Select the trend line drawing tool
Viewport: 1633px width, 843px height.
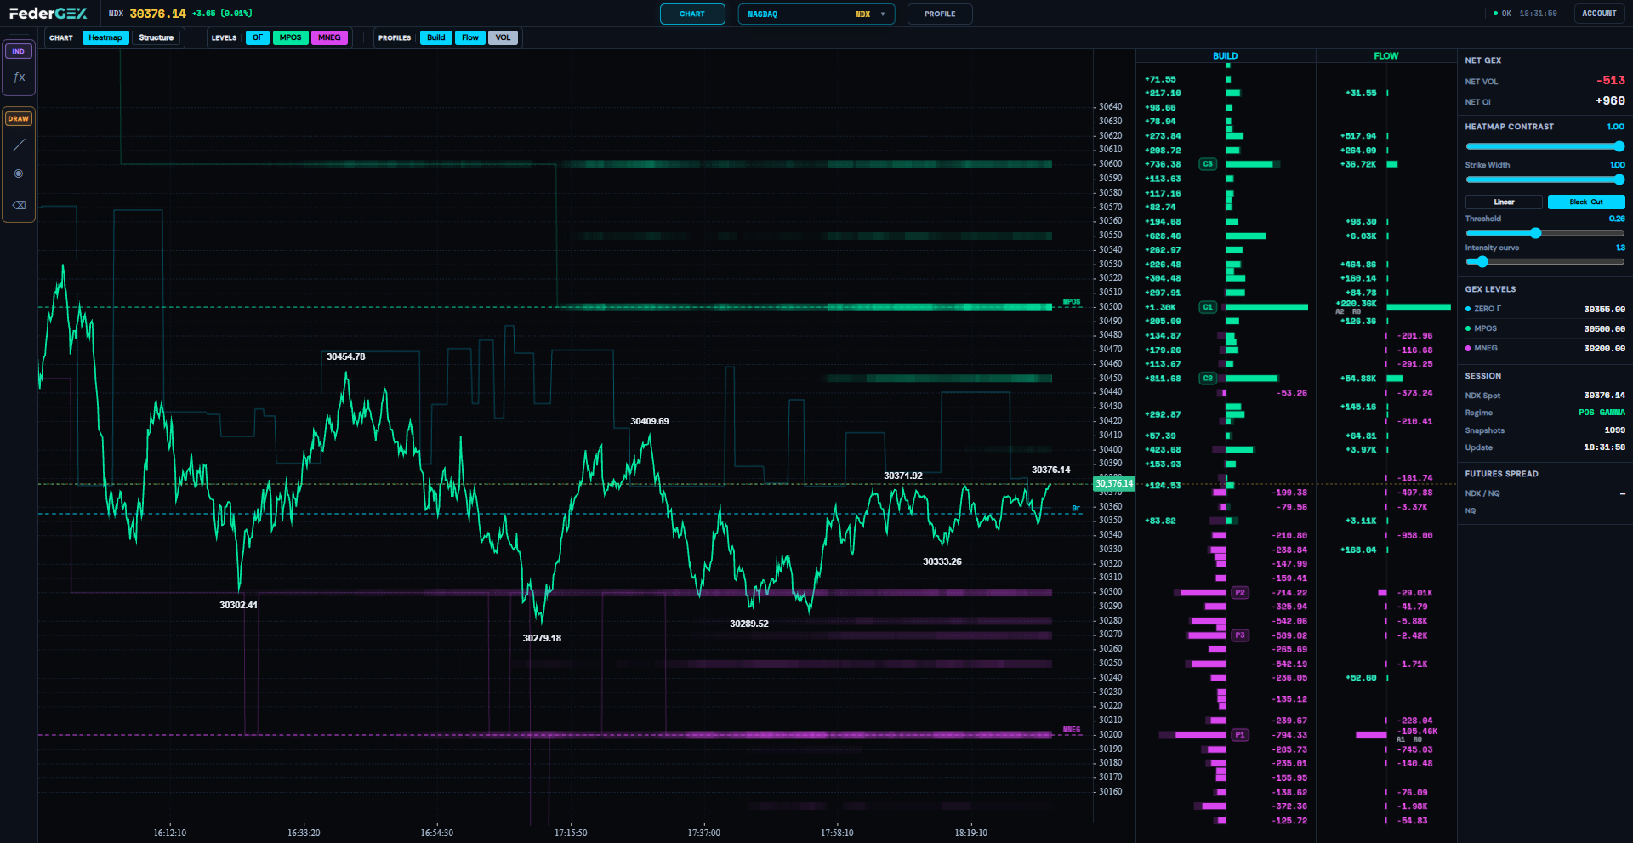click(x=19, y=145)
